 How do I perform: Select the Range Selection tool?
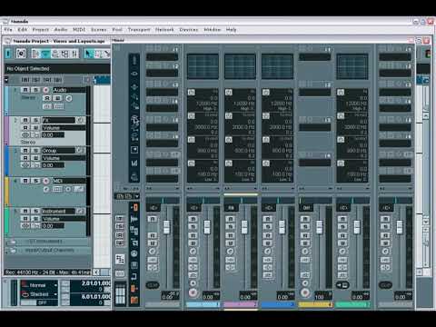click(97, 54)
